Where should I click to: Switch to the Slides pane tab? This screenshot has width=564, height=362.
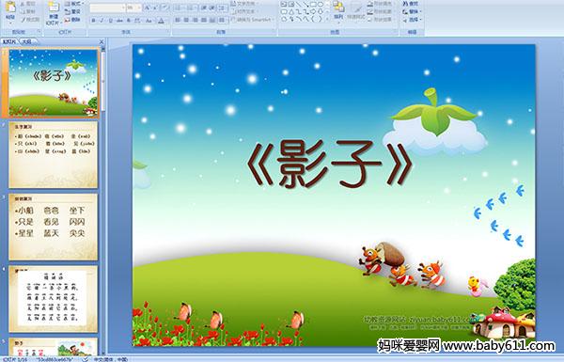tap(9, 41)
